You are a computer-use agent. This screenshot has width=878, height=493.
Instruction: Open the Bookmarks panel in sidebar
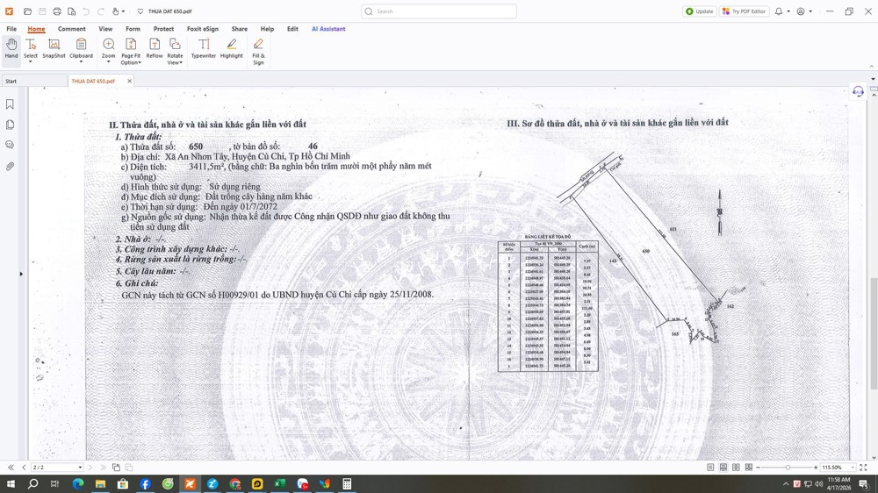coord(10,104)
